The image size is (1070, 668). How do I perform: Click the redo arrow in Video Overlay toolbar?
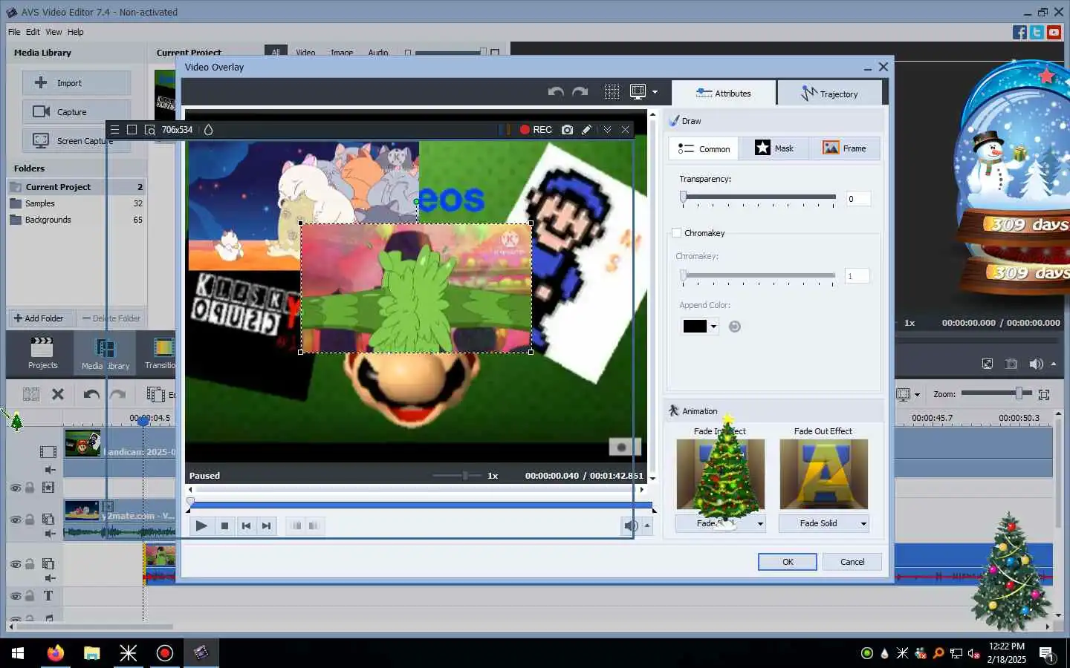580,92
